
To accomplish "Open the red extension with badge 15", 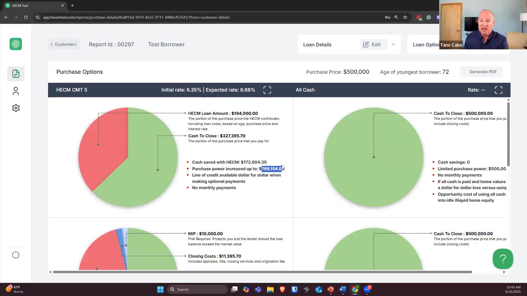I will coord(419,18).
